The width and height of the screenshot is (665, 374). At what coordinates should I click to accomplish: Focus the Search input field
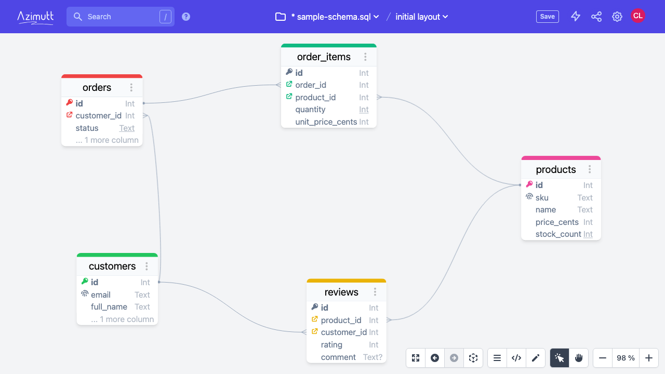[121, 17]
